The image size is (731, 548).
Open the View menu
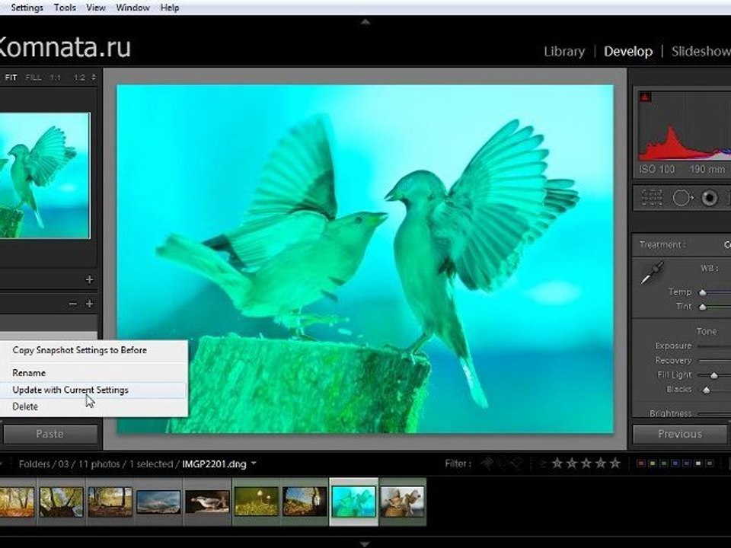[96, 8]
